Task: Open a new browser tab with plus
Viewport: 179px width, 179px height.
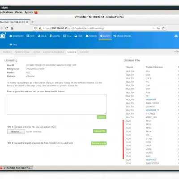Action: click(x=33, y=22)
